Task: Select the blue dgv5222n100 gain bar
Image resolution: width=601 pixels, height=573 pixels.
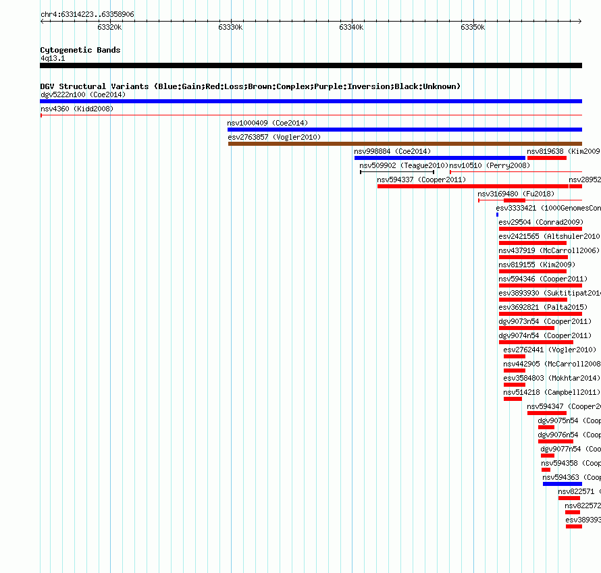Action: [311, 101]
